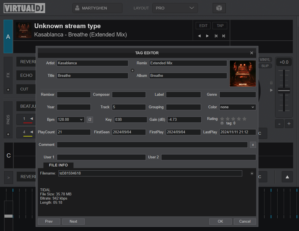The image size is (299, 231).
Task: Toggle the SLIP mode button
Action: (265, 66)
